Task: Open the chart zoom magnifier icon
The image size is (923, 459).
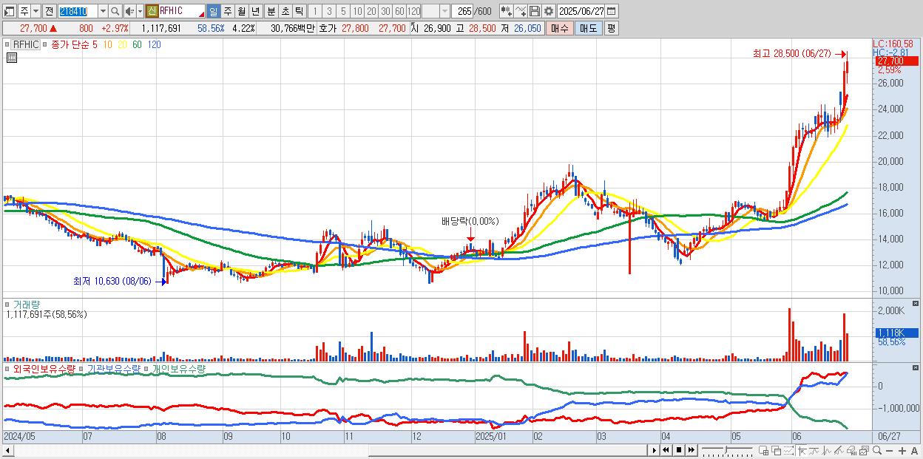Action: [877, 450]
